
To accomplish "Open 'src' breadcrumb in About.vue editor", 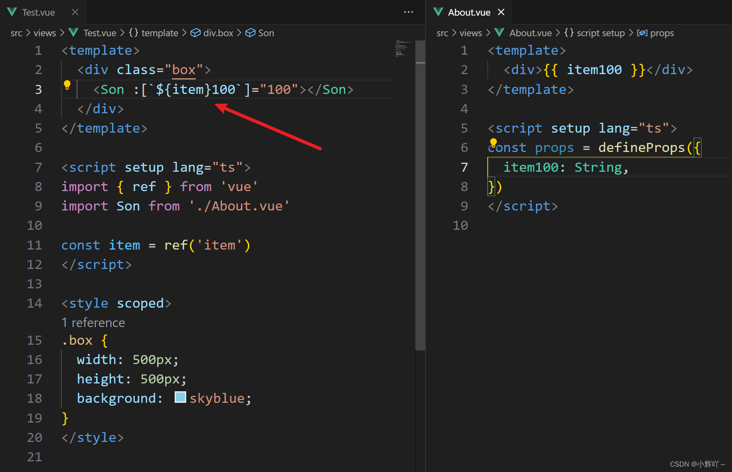I will 442,33.
